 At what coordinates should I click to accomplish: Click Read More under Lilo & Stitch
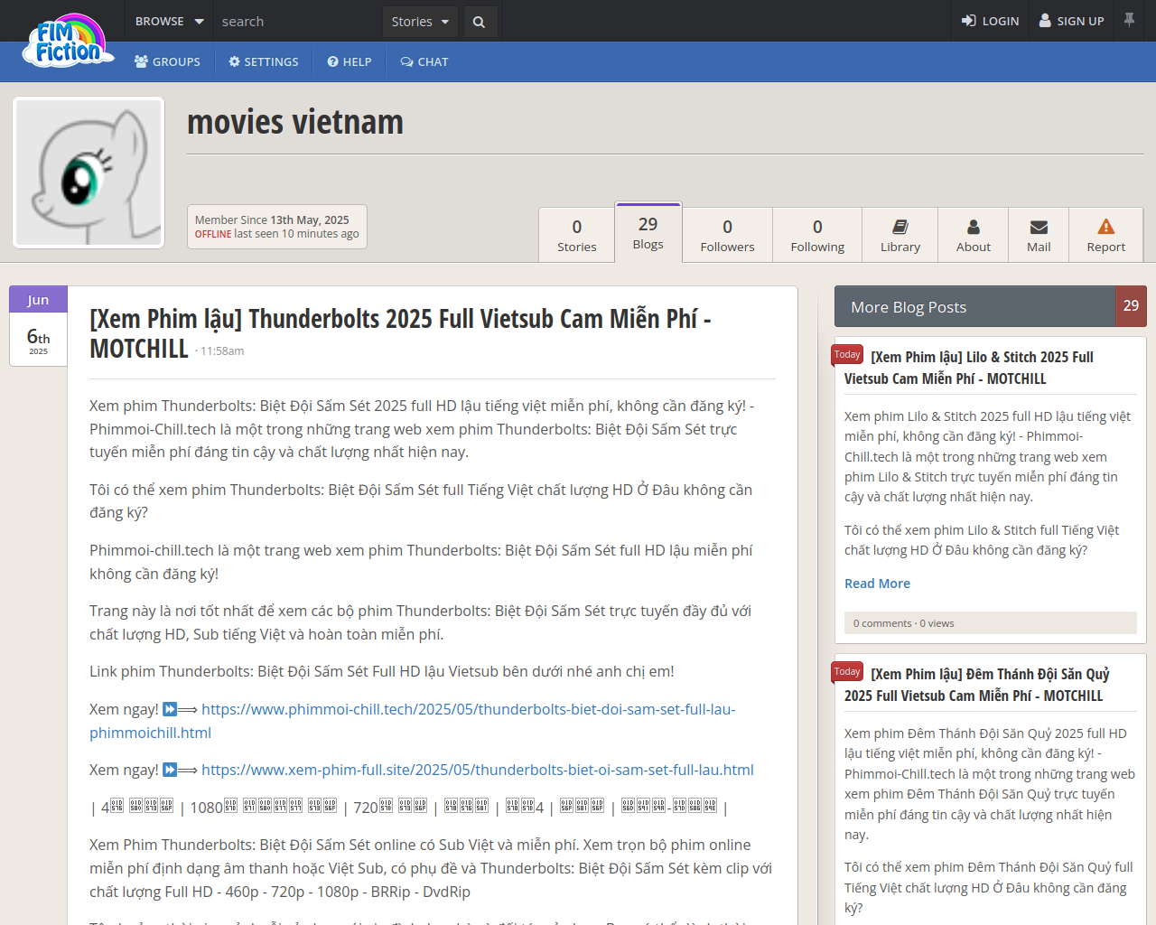tap(877, 584)
